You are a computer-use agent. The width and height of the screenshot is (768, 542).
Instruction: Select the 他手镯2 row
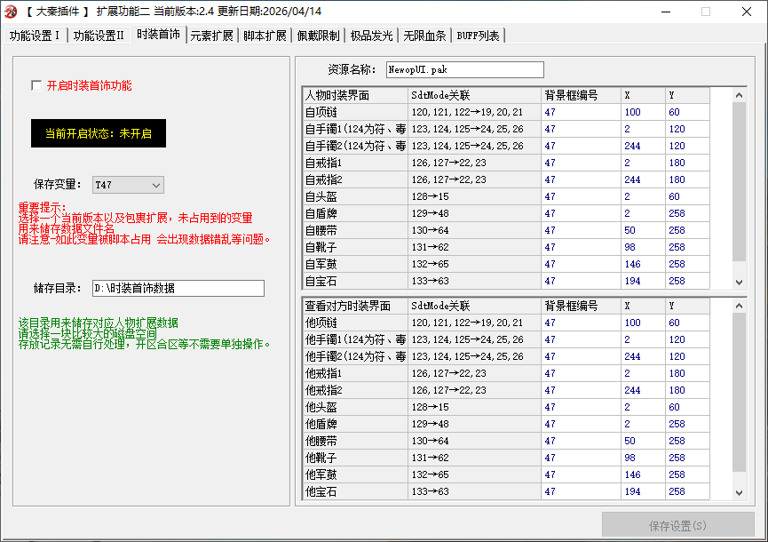click(x=506, y=357)
